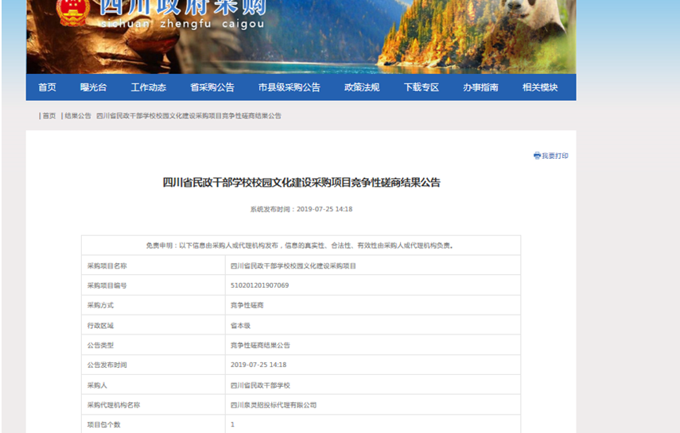The height and width of the screenshot is (433, 680).
Task: Click the 结果公告 breadcrumb link
Action: pos(78,116)
